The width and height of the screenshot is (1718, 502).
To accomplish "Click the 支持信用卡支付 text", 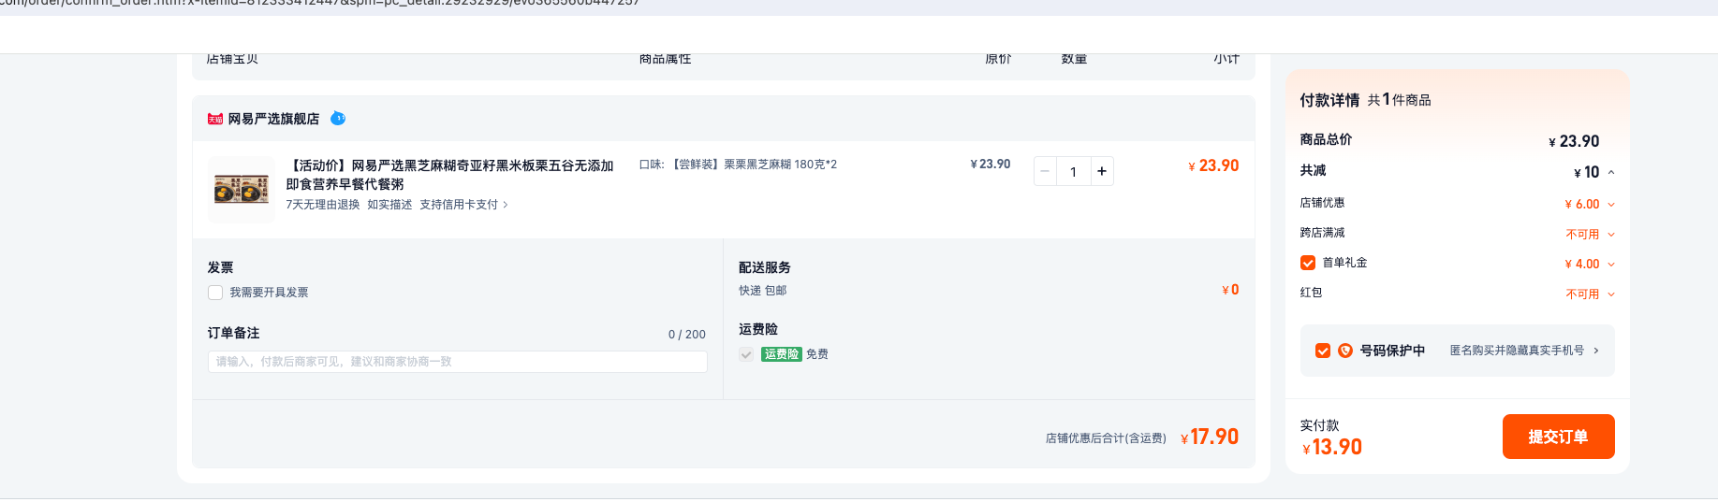I will (459, 205).
